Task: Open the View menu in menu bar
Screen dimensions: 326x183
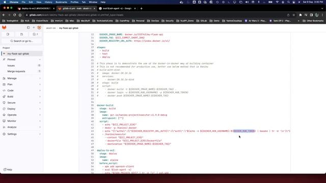Action: [39, 2]
